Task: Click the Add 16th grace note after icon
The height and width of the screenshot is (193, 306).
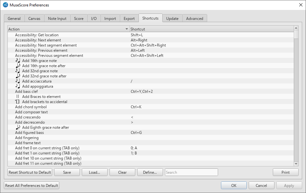Action: 18,66
